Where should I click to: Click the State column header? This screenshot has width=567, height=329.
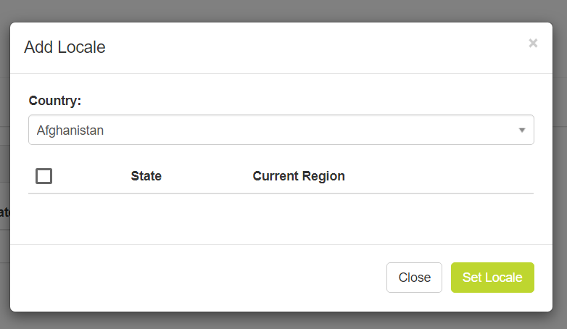pos(146,176)
